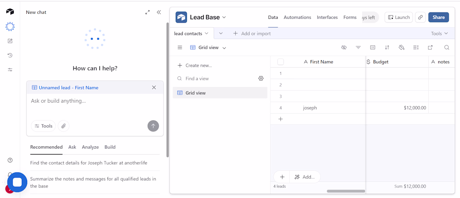Open chat history from the left sidebar
Screen dimensions: 460x198
coord(10,55)
